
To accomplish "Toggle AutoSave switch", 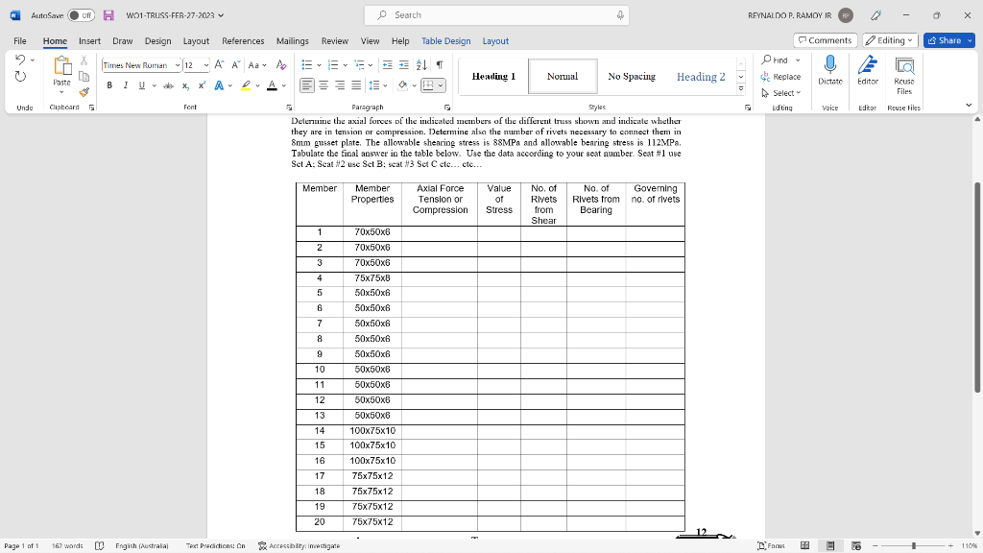I will click(82, 15).
